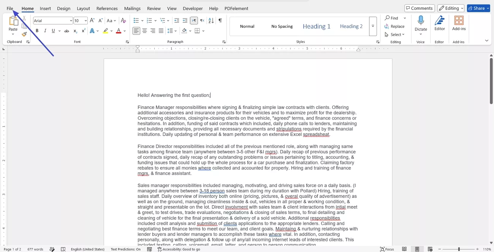Open paragraph shading color bucket
This screenshot has width=494, height=252.
(184, 31)
